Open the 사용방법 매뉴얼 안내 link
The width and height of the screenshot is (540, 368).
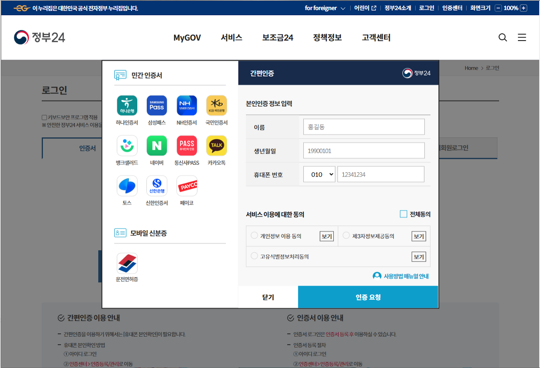(401, 276)
